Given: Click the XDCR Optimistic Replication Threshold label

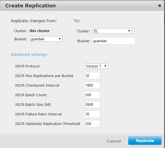Looking at the screenshot, I should 47,124.
